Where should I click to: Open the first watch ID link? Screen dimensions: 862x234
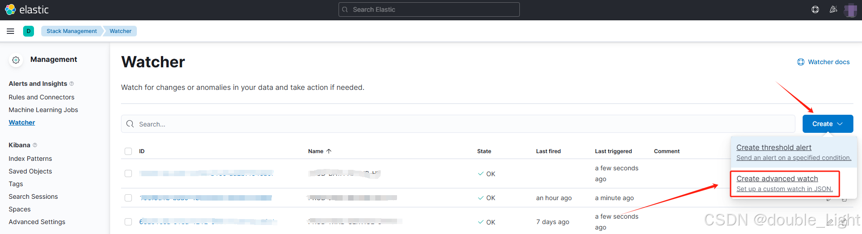point(207,173)
